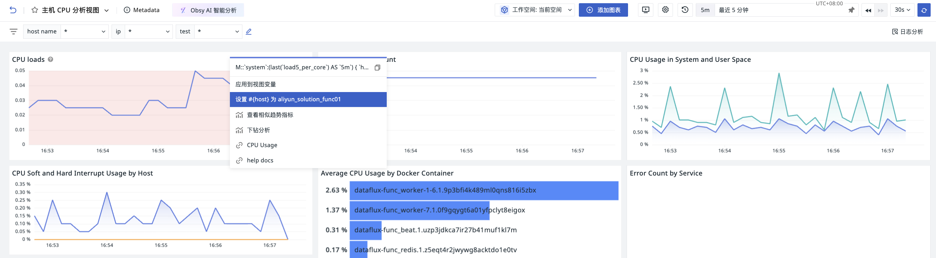This screenshot has height=258, width=936.
Task: Open dashboard settings gear icon
Action: click(x=665, y=10)
